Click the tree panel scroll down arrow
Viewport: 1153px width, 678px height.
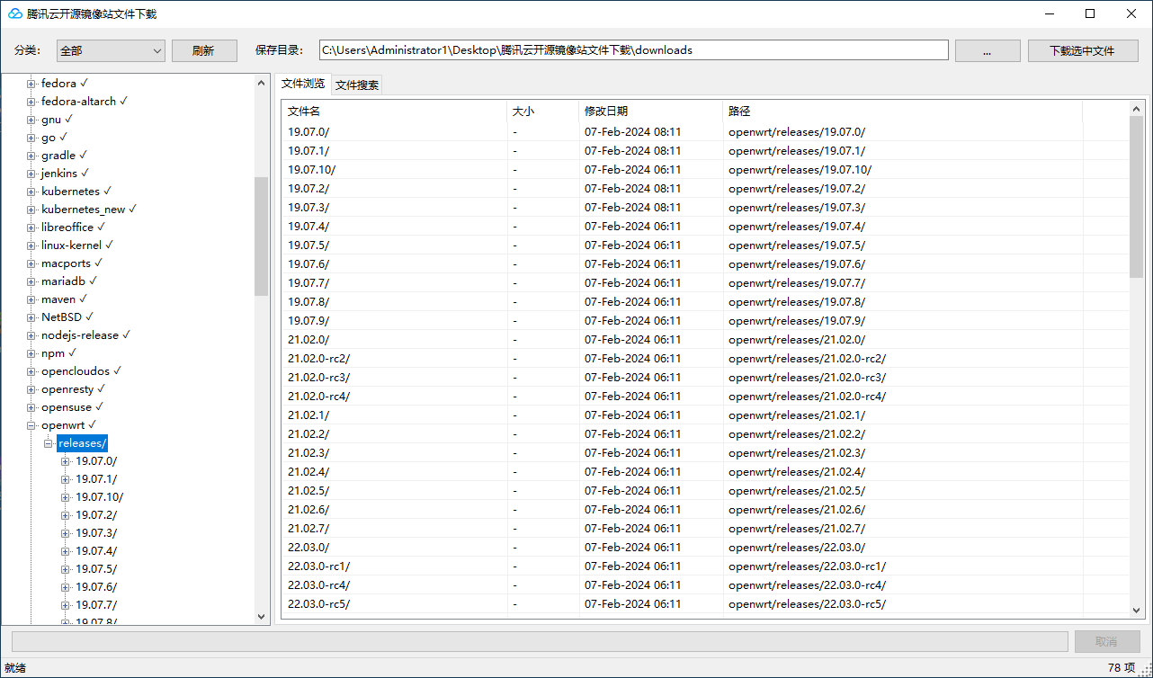[x=262, y=616]
